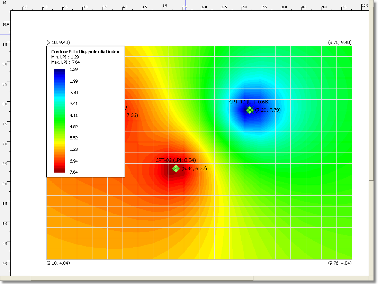Viewport: 378px width, 285px height.
Task: Click the 4.11 value in the legend scale
Action: [74, 115]
